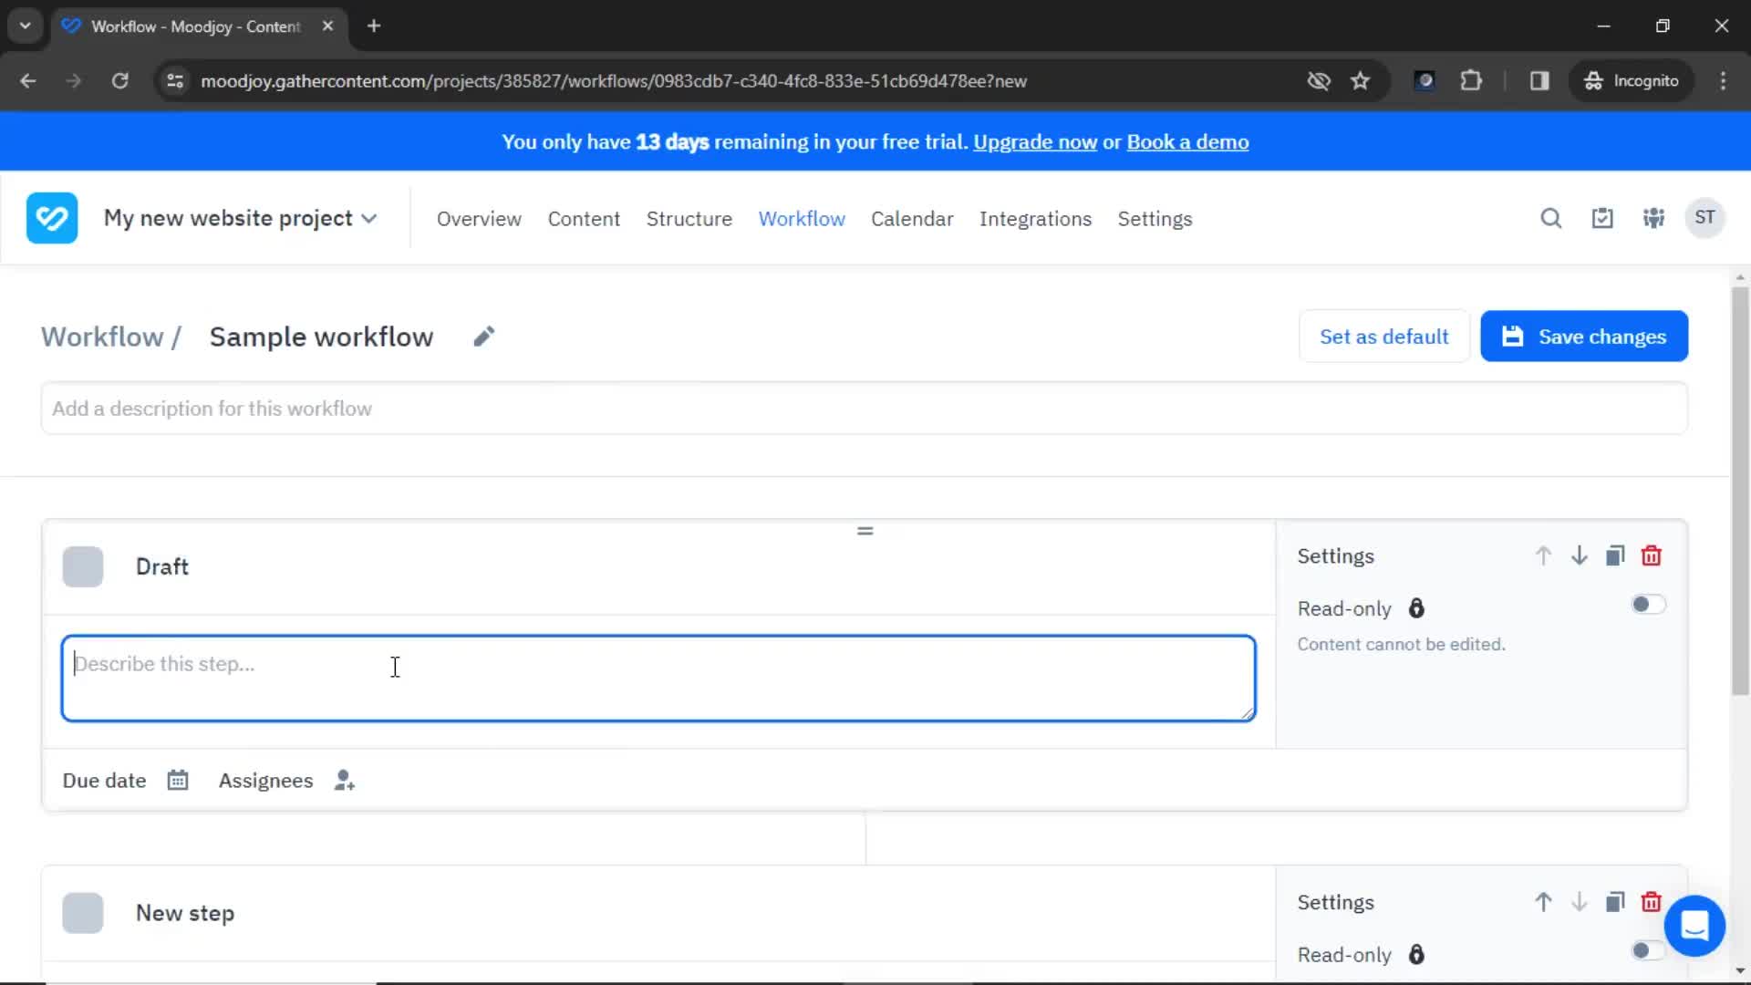Open the tab search dropdown arrow
The height and width of the screenshot is (985, 1751).
(x=26, y=26)
